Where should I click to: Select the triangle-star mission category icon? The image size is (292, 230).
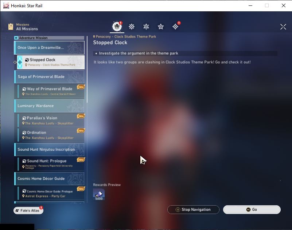146,27
